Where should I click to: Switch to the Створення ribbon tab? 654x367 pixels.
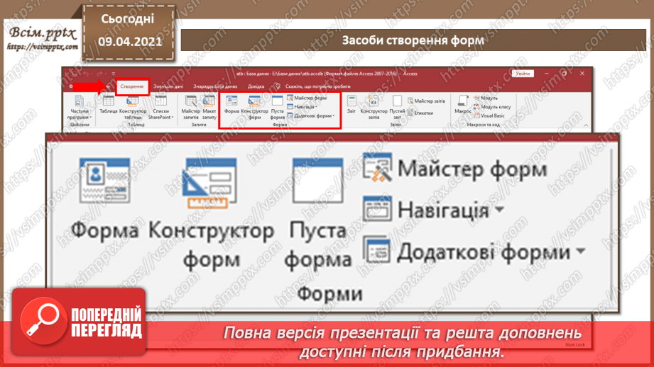coord(132,86)
